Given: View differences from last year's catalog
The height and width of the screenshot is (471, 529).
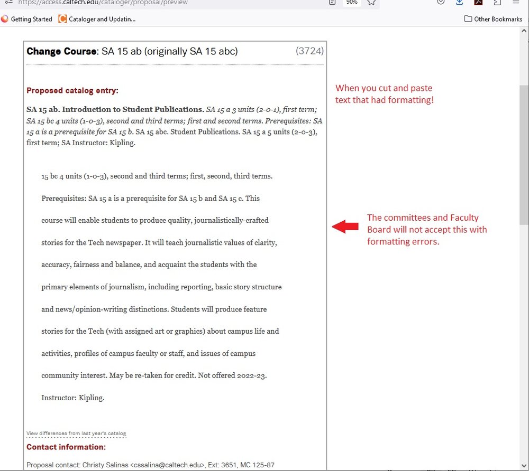Looking at the screenshot, I should 76,434.
